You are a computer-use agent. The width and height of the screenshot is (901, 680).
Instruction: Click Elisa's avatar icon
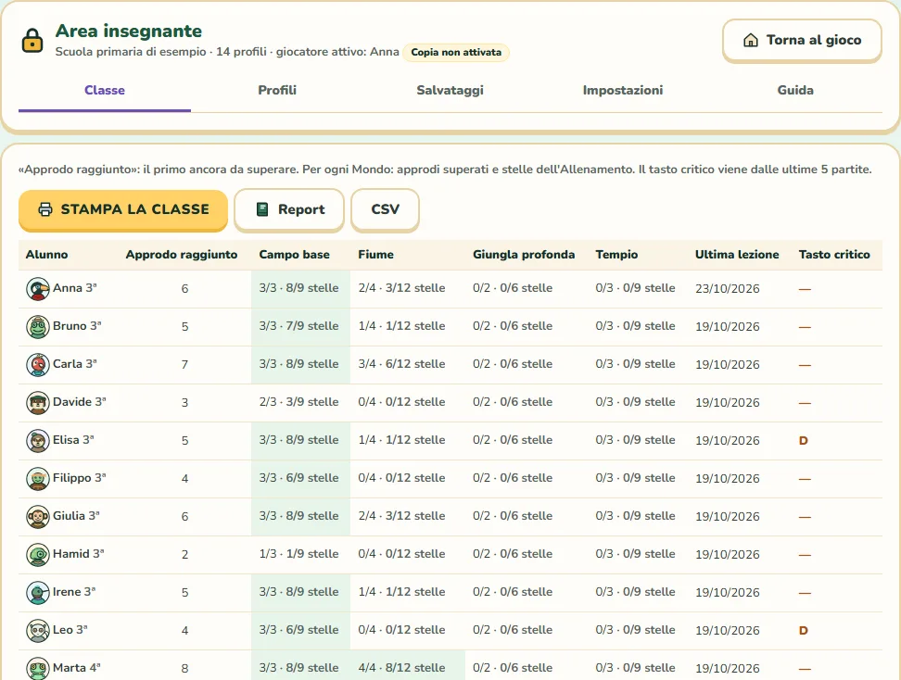coord(38,440)
